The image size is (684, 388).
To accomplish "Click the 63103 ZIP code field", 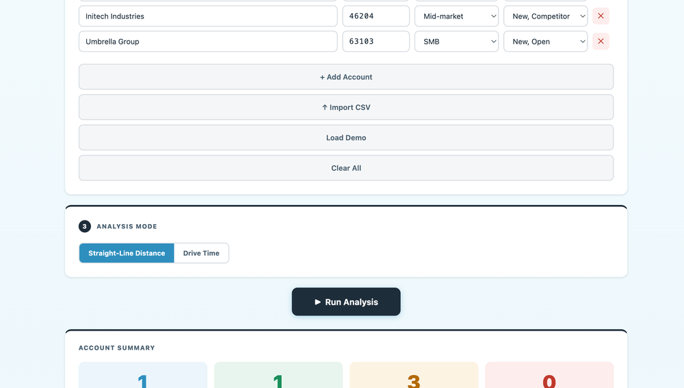I will [x=376, y=42].
